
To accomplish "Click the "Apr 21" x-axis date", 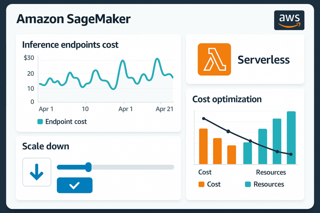I will point(164,109).
